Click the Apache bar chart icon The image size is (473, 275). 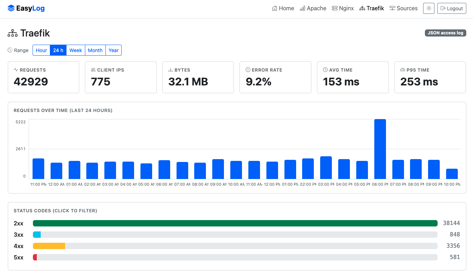click(x=302, y=8)
